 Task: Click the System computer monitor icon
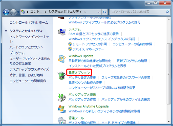coord(62,32)
